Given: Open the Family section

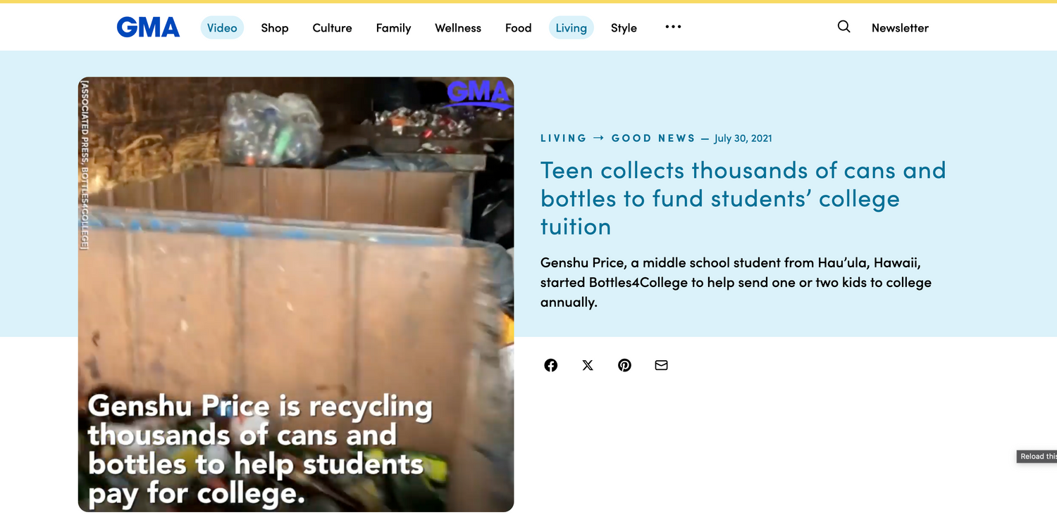Looking at the screenshot, I should coord(393,27).
